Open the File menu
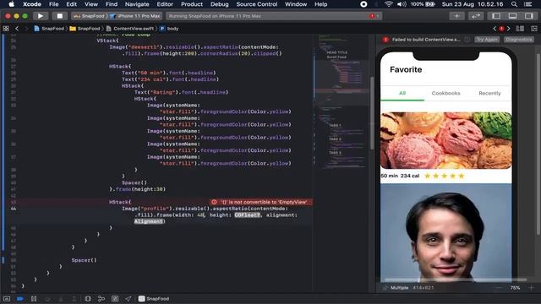Image resolution: width=541 pixels, height=304 pixels. (54, 4)
